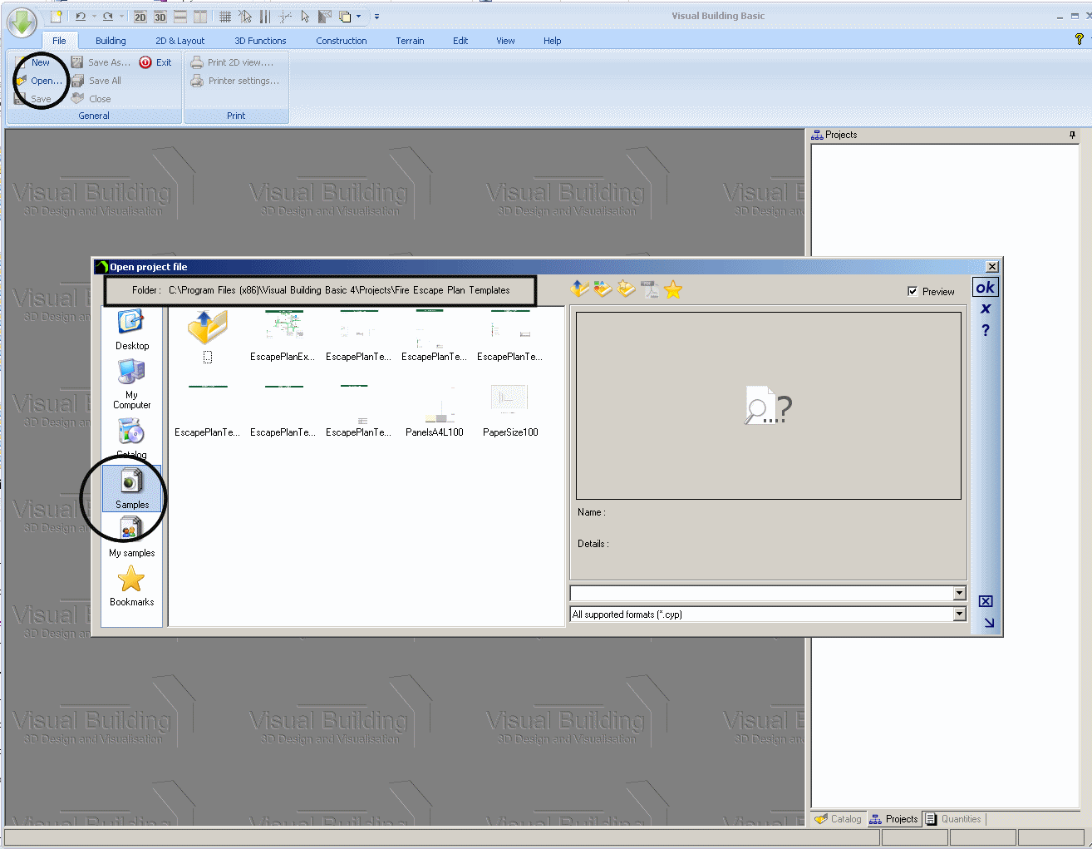Viewport: 1092px width, 849px height.
Task: Open the View ribbon tab
Action: pos(505,41)
